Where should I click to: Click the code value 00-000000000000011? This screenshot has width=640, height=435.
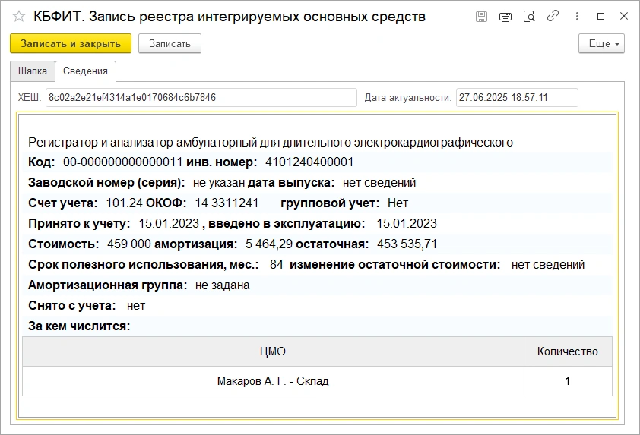point(122,162)
